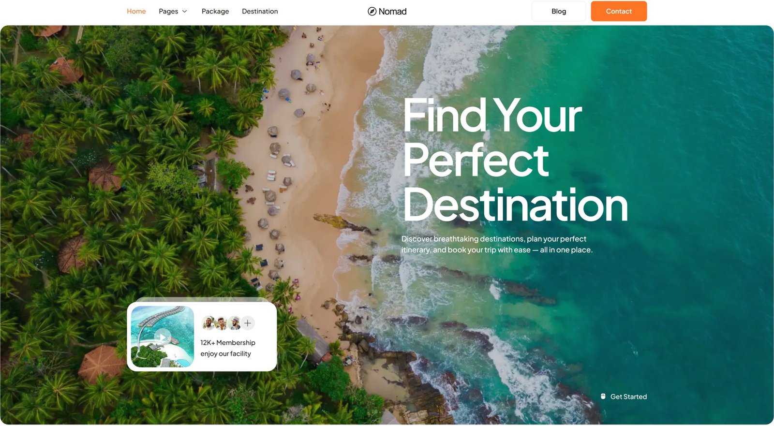This screenshot has width=774, height=426.
Task: Select the second member avatar
Action: pos(222,323)
